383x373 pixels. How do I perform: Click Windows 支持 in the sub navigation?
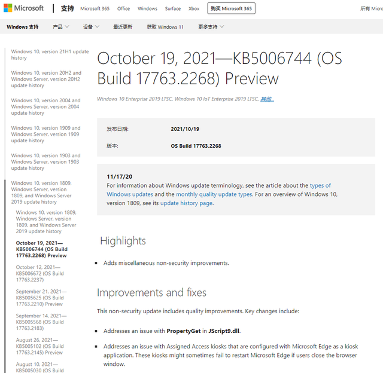pyautogui.click(x=23, y=27)
